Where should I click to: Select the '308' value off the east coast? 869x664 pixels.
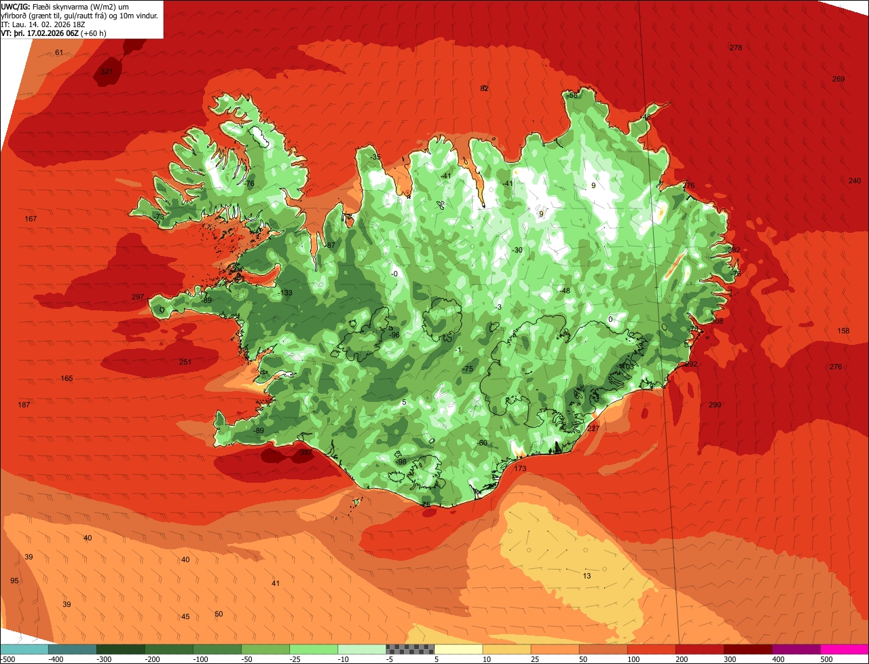click(x=717, y=321)
